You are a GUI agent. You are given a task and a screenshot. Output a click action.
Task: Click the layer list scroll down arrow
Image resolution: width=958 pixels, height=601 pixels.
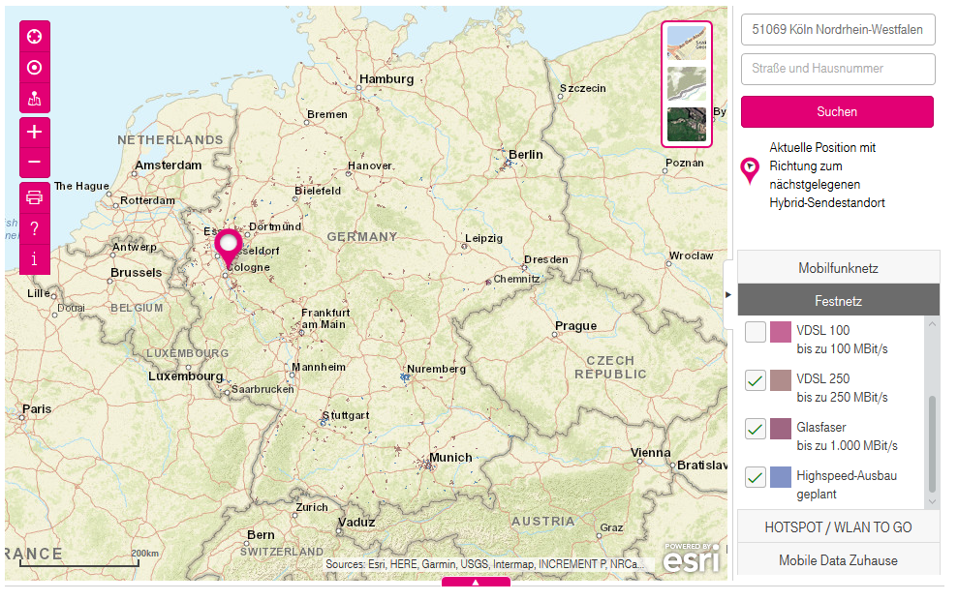[x=933, y=501]
